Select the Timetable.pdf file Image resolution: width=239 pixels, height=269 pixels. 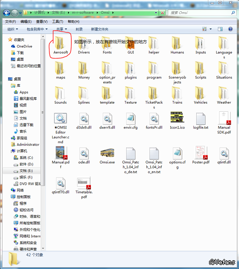(x=84, y=188)
